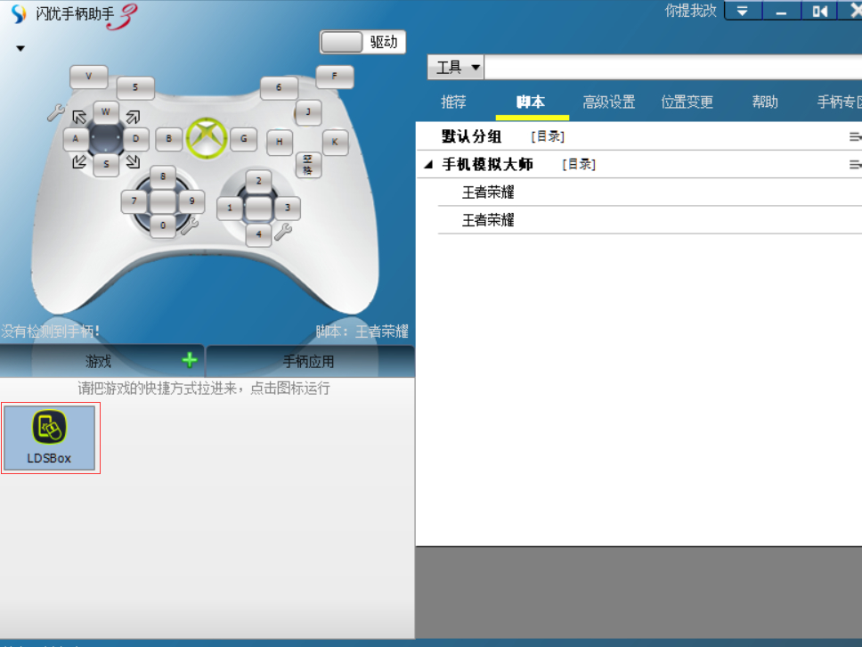Screen dimensions: 862x647
Task: Click left stick down key 0
Action: [x=163, y=225]
